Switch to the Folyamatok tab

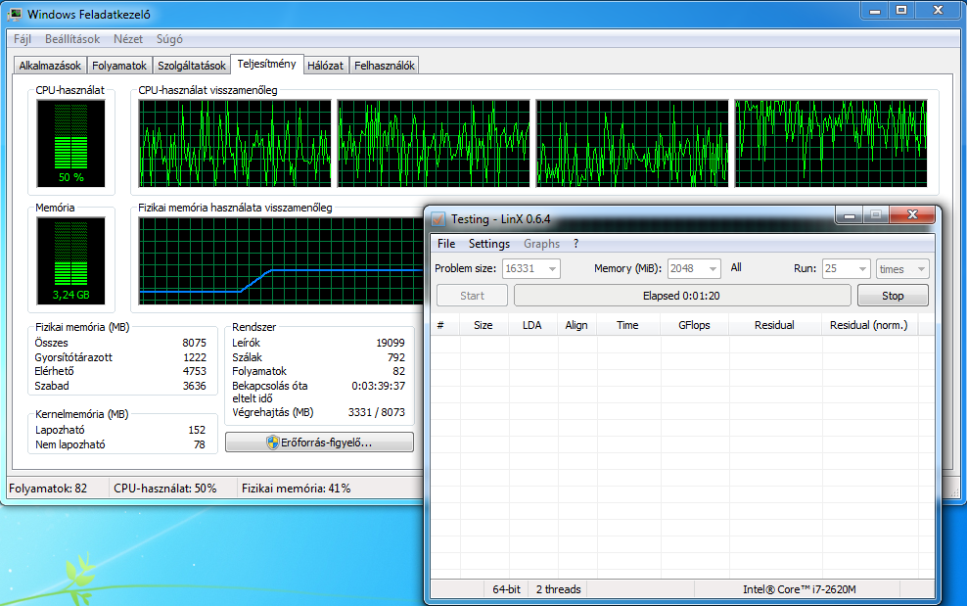(x=119, y=66)
